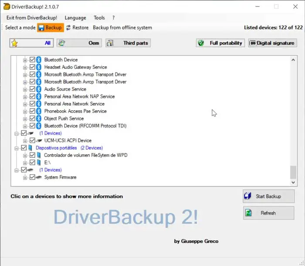The height and width of the screenshot is (266, 305).
Task: Collapse the Dispositivos portátiles group
Action: tap(17, 148)
